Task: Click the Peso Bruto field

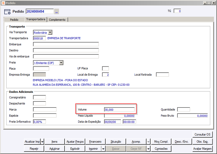Action: (193, 116)
